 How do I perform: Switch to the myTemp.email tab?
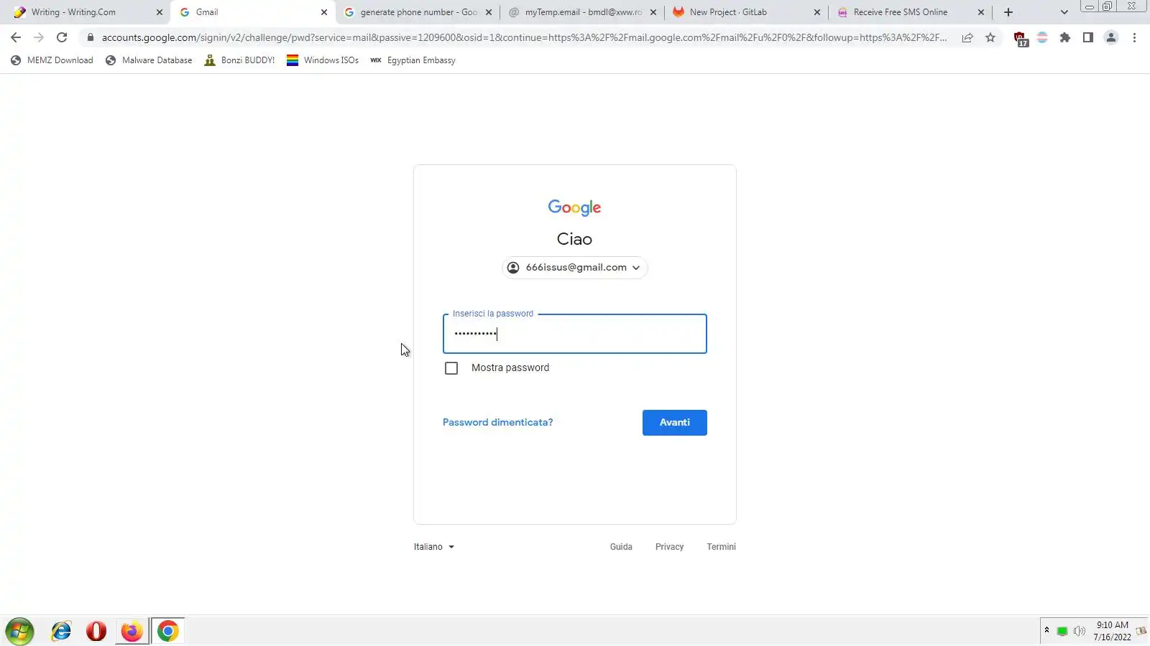582,12
